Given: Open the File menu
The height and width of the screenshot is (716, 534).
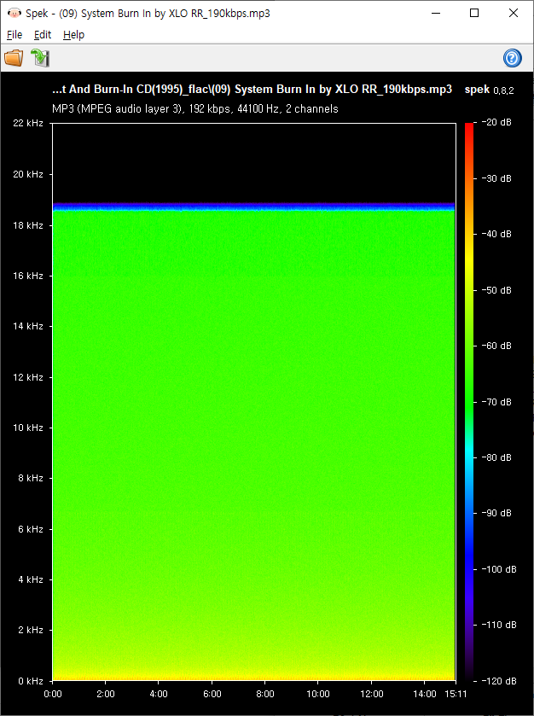Looking at the screenshot, I should tap(15, 35).
